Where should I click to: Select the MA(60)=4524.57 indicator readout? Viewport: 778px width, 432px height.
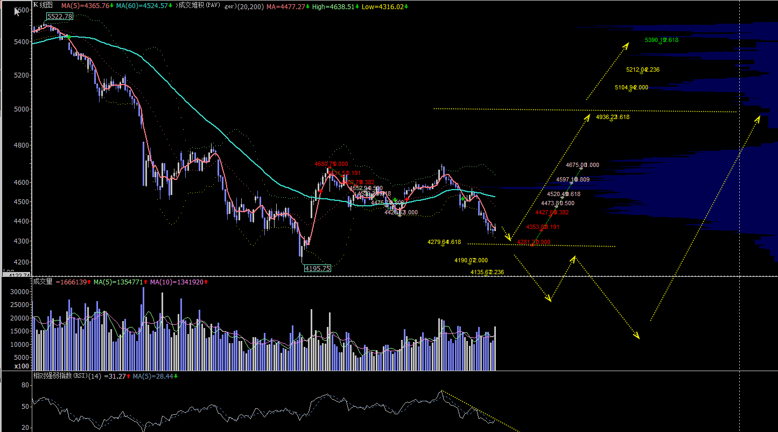(x=142, y=6)
